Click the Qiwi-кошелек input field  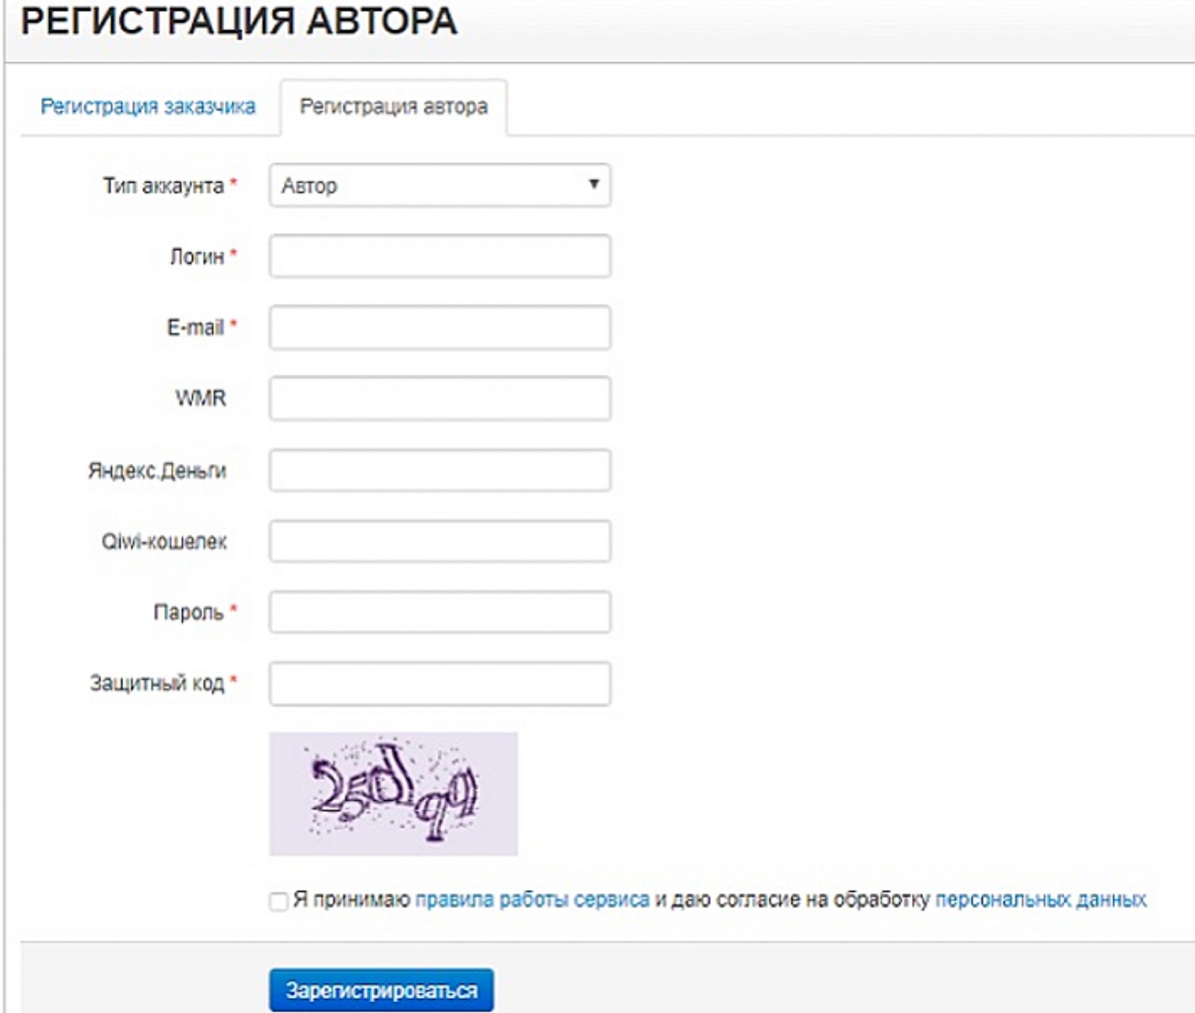(x=439, y=541)
